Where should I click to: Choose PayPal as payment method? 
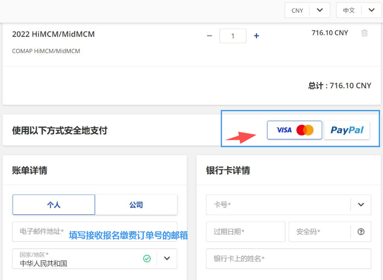[x=347, y=130]
